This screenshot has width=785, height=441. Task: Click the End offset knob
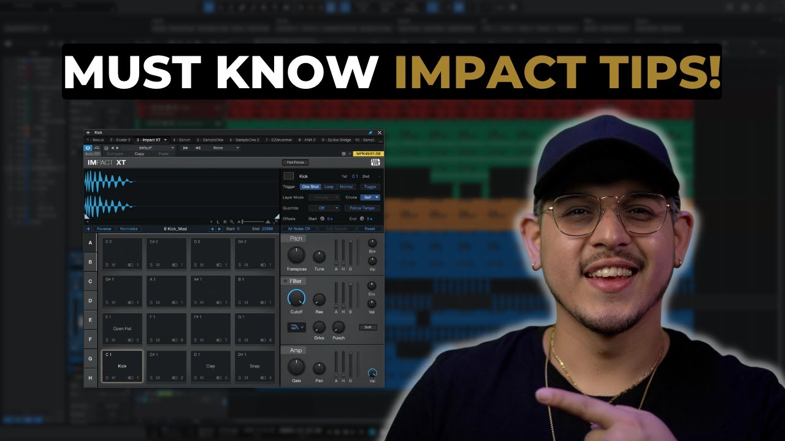coord(362,219)
